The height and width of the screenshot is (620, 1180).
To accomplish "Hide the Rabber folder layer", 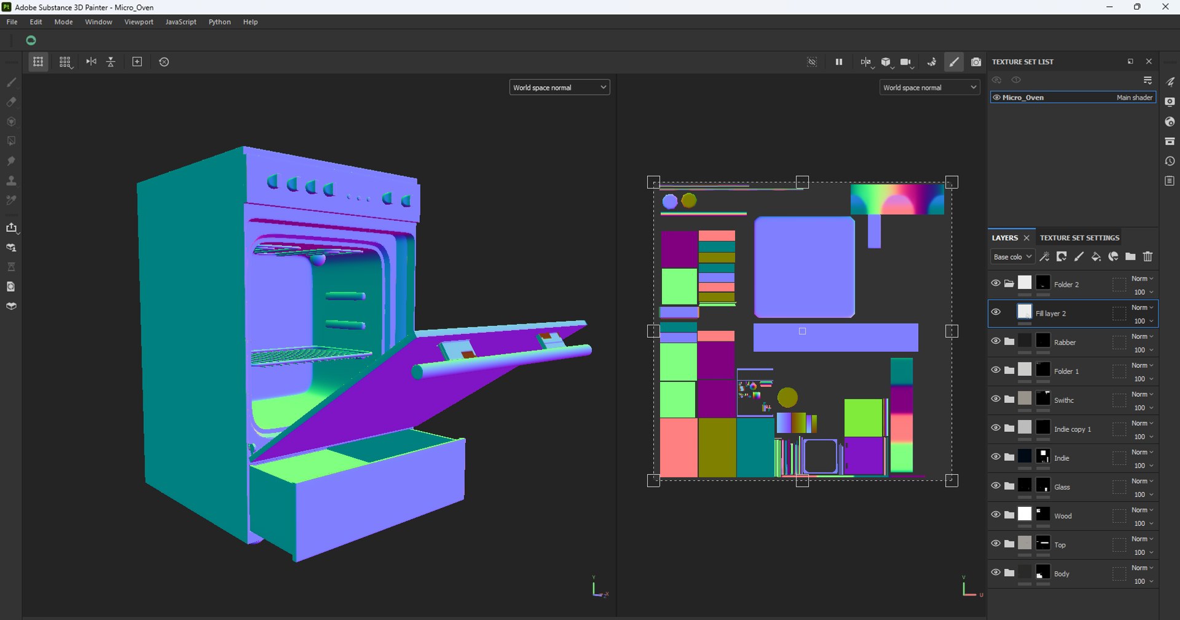I will 996,341.
